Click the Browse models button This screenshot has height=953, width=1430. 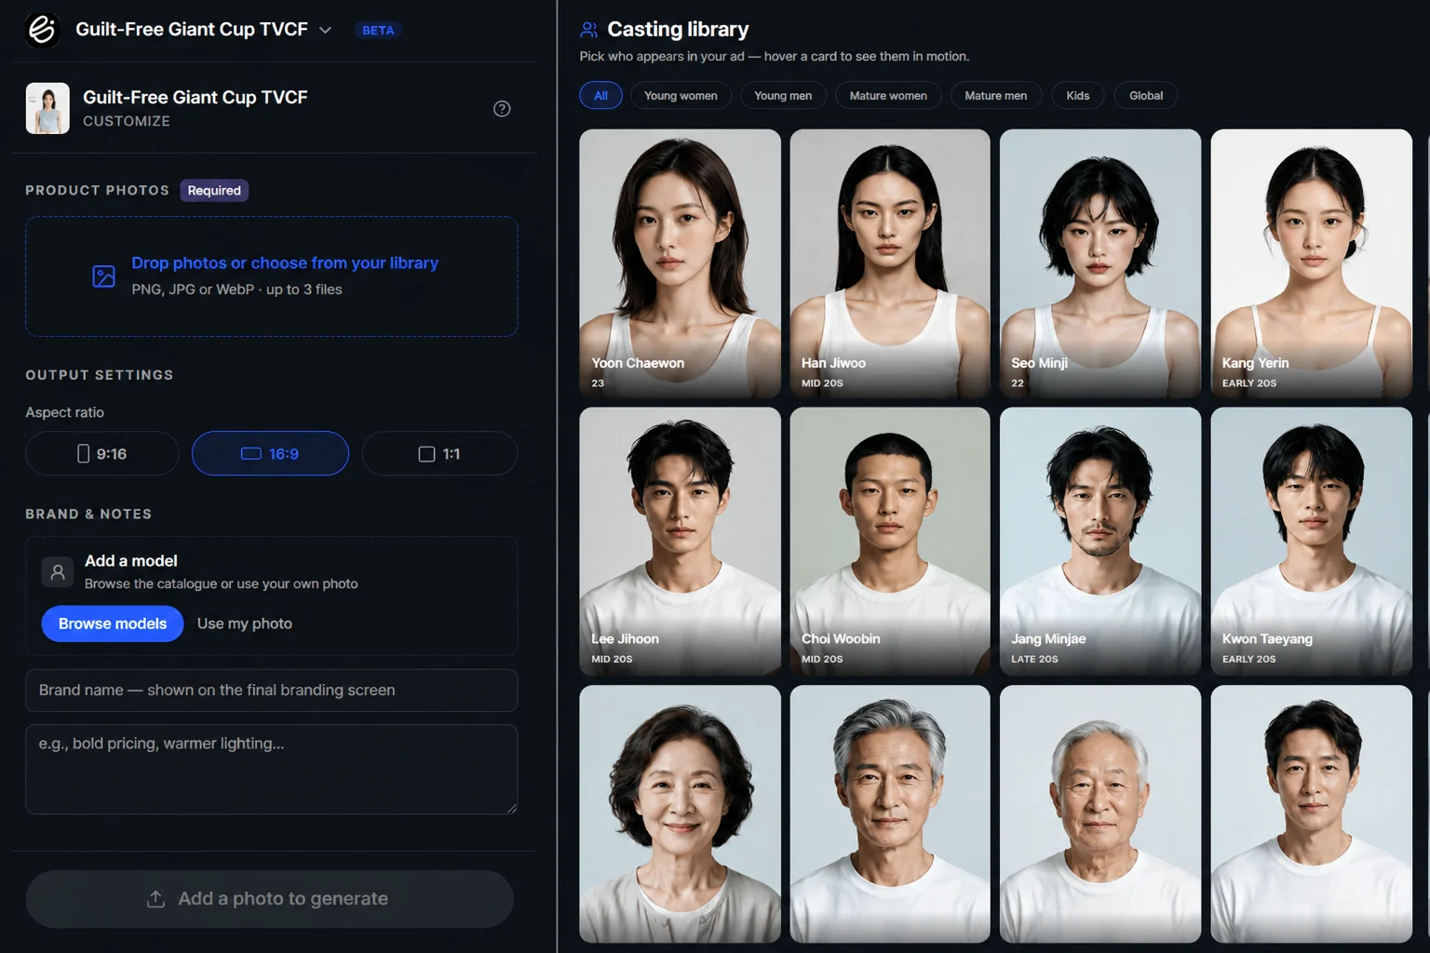pyautogui.click(x=113, y=624)
